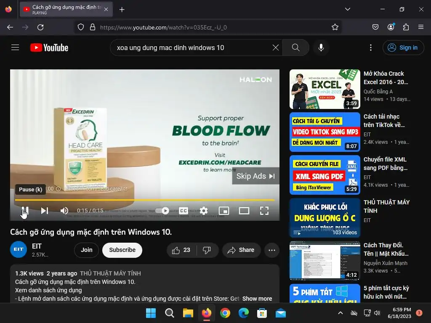
Task: Open Mở Khóa Crack Excel video thumbnail
Action: [x=325, y=89]
